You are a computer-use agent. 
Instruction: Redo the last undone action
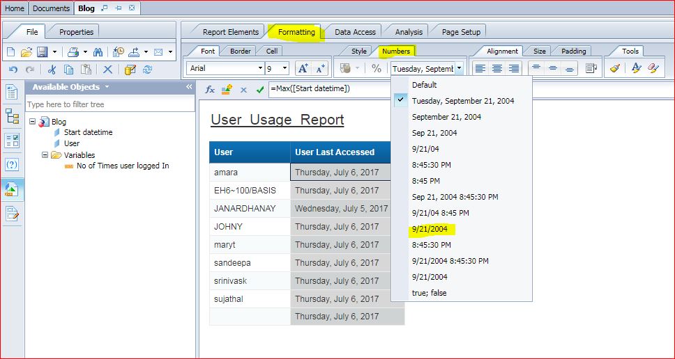[30, 70]
